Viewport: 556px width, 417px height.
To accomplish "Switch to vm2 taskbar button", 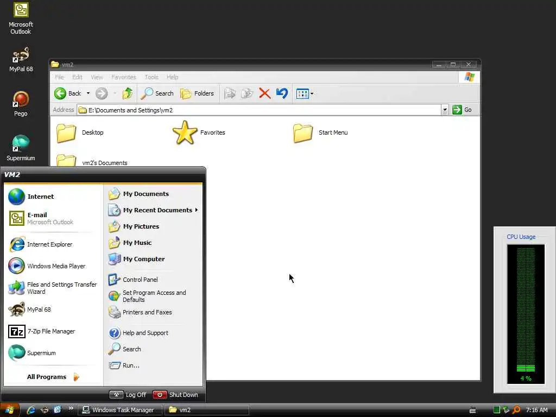I will pos(207,410).
